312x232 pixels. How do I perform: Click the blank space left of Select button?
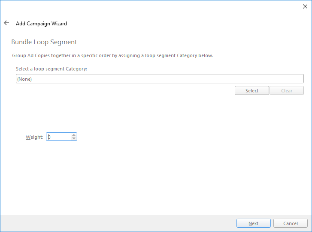click(124, 91)
